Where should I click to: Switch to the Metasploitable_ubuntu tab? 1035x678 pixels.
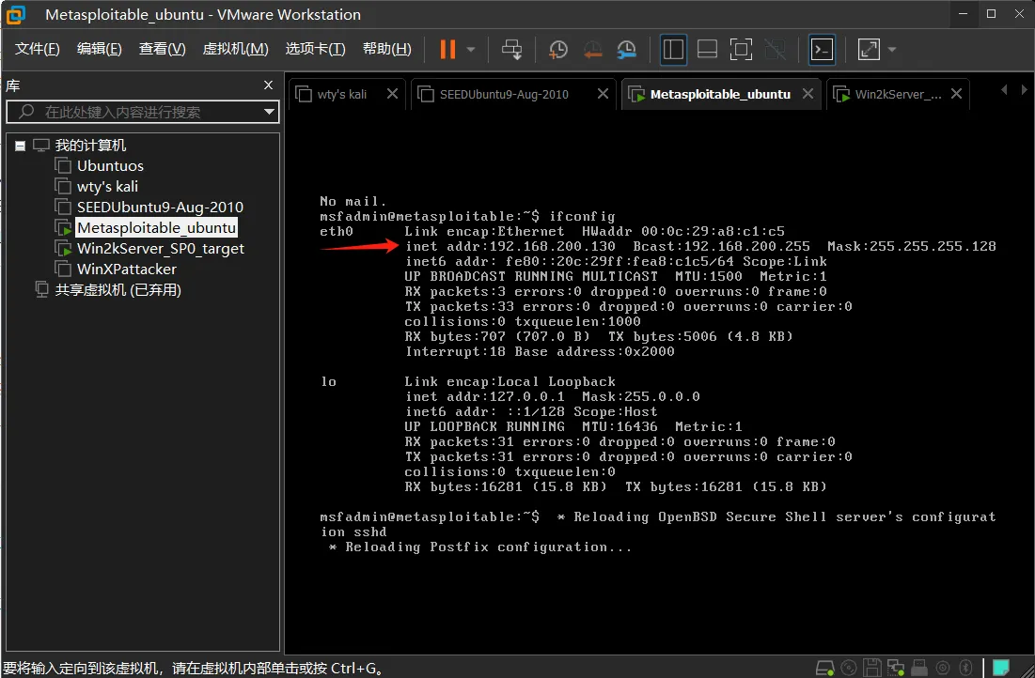(720, 94)
